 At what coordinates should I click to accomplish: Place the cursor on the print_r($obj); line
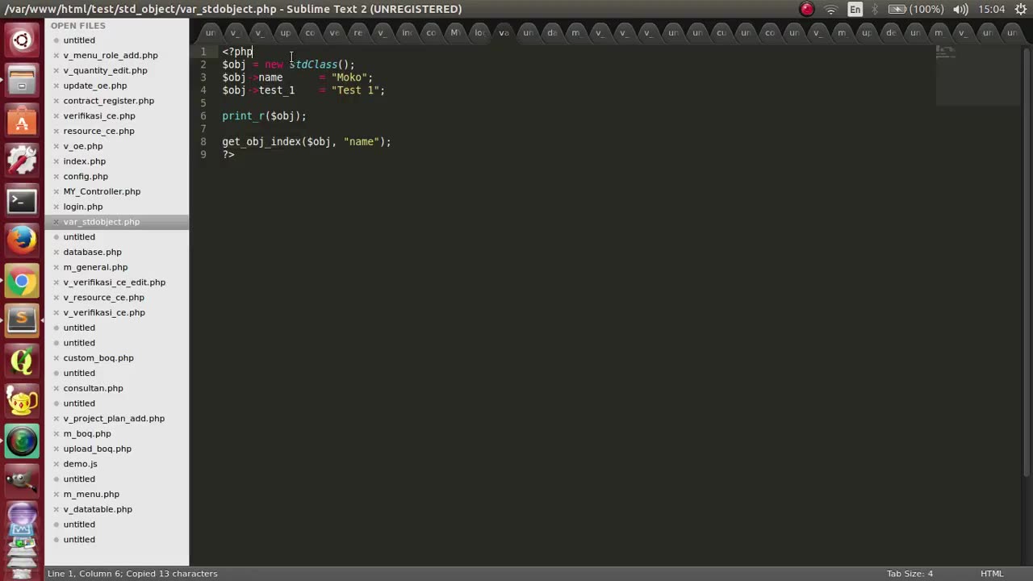[265, 116]
